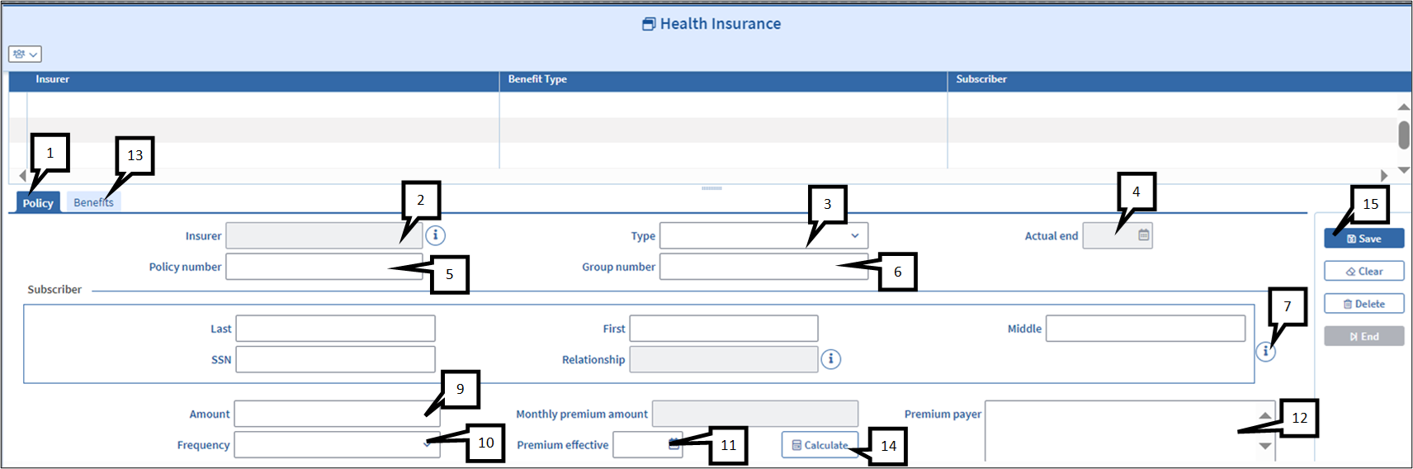This screenshot has width=1413, height=469.
Task: Click the grid scroll right arrow
Action: 1384,176
